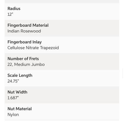Image resolution: width=124 pixels, height=124 pixels.
Task: Click the 12" radius value
Action: coord(10,14)
